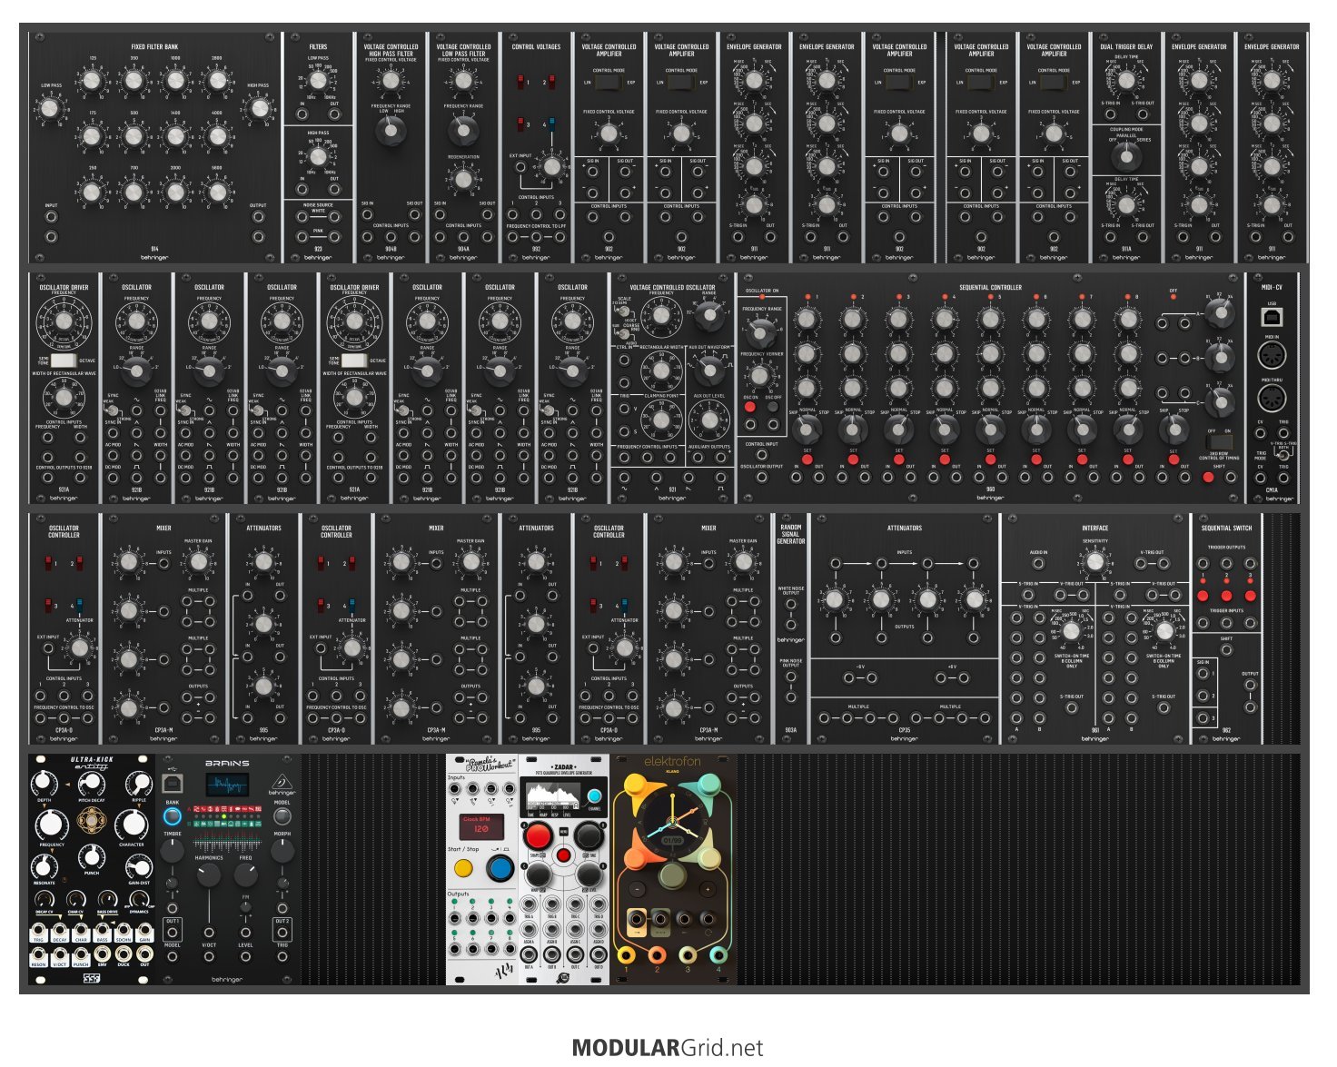Click the Frequency Vernier knob on Sequential Controller
Screen dimensions: 1337x1067
pyautogui.click(x=760, y=376)
